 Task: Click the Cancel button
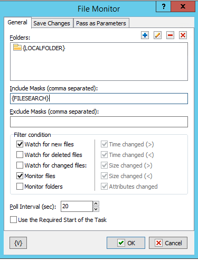pyautogui.click(x=168, y=243)
